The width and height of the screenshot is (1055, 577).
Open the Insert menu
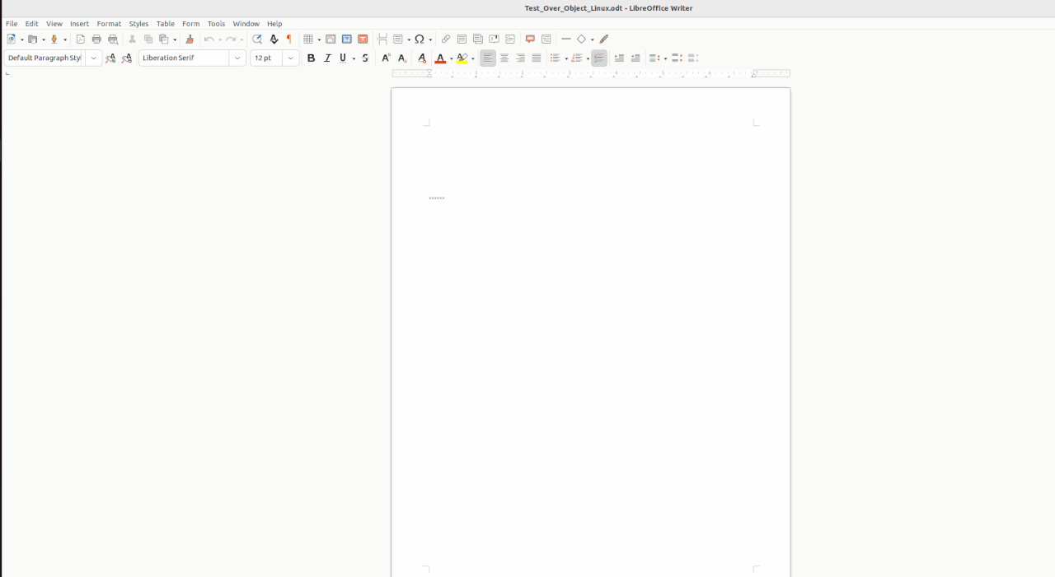79,24
